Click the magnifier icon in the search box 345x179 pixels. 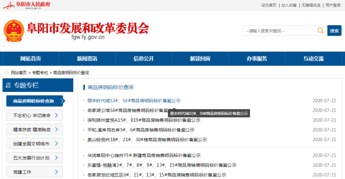(x=321, y=31)
